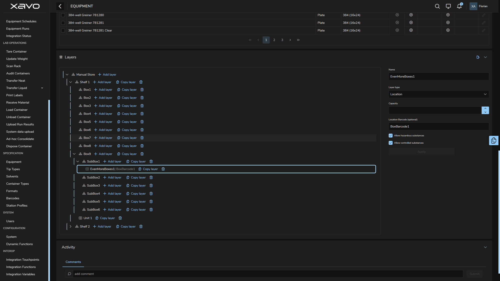The width and height of the screenshot is (500, 281).
Task: Uncheck Allow hazardous substances
Action: (390, 136)
